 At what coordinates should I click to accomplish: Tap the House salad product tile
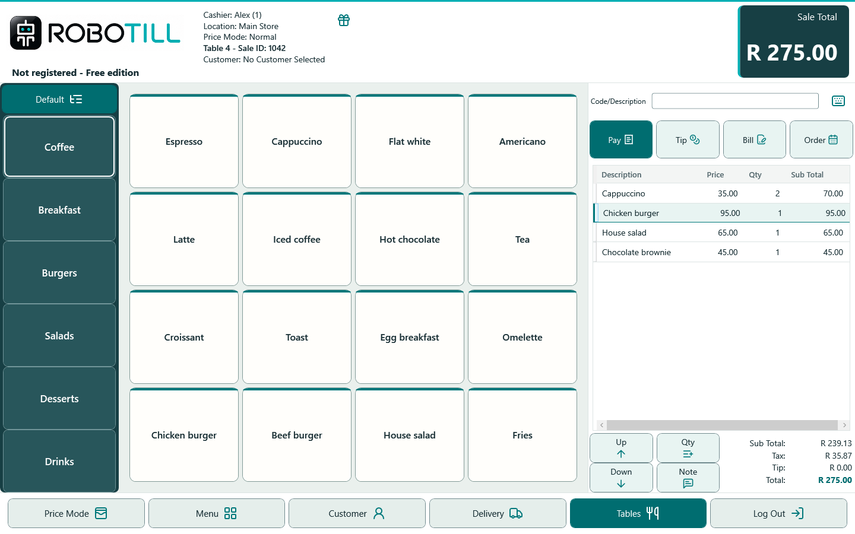pos(410,435)
